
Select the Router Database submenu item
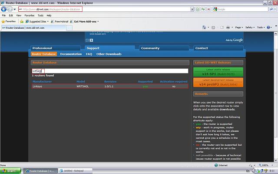coord(44,54)
